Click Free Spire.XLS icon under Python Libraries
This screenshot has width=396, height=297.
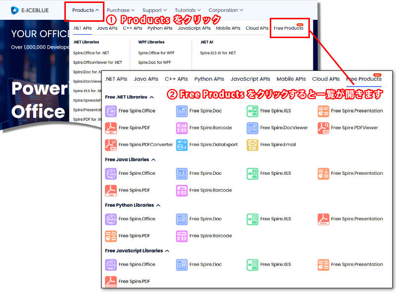[252, 219]
